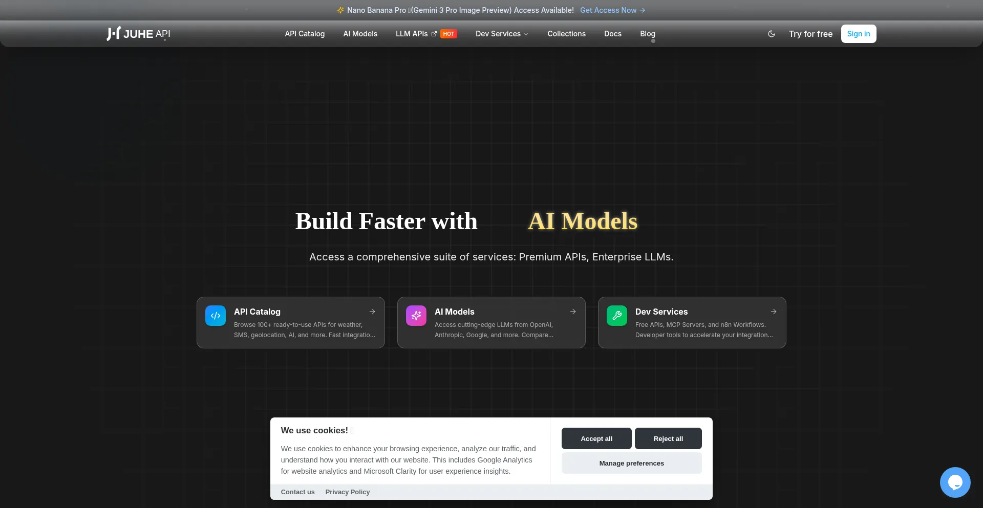The height and width of the screenshot is (508, 983).
Task: Click the purple AI Models sparkle icon
Action: [416, 316]
